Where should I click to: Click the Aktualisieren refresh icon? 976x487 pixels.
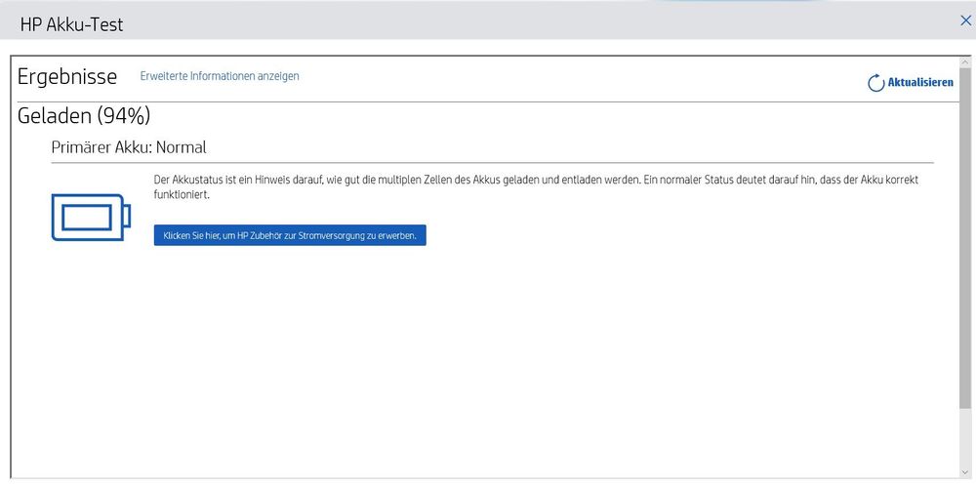click(875, 83)
